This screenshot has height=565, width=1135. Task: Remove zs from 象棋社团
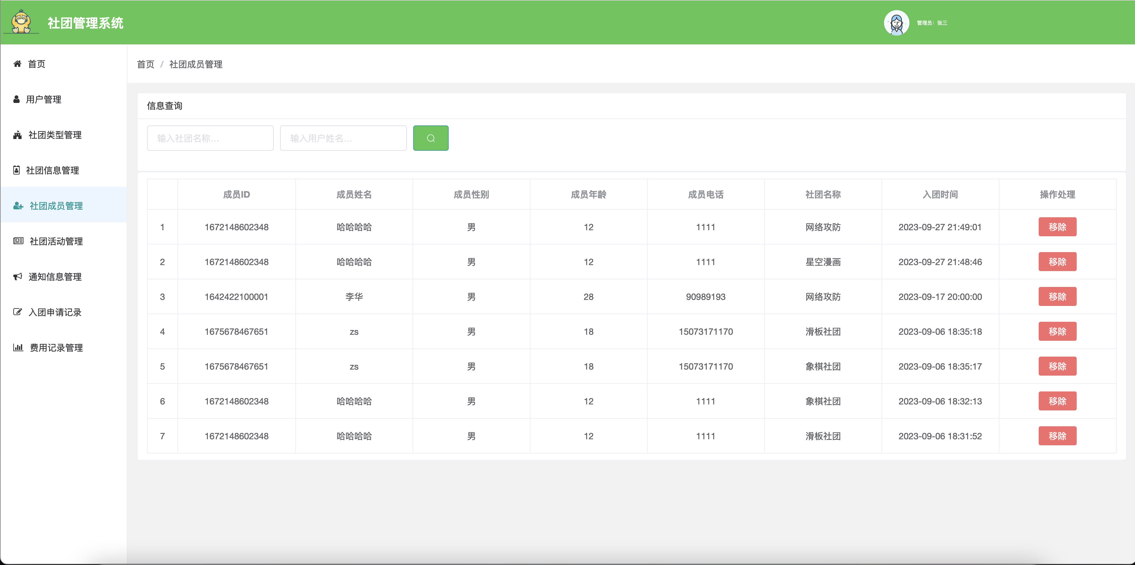[x=1057, y=366]
